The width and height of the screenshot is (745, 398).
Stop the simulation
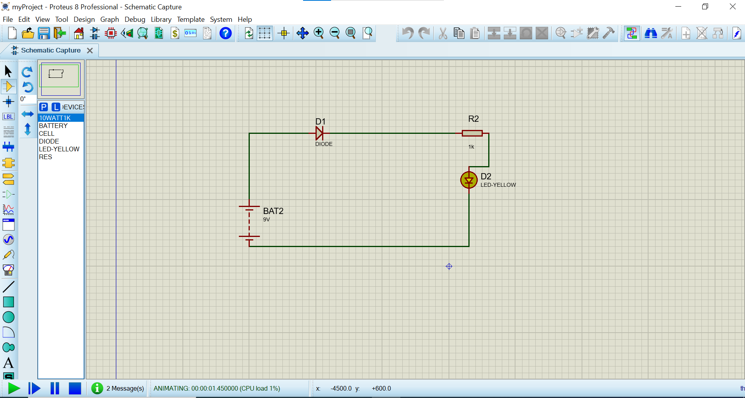(75, 388)
